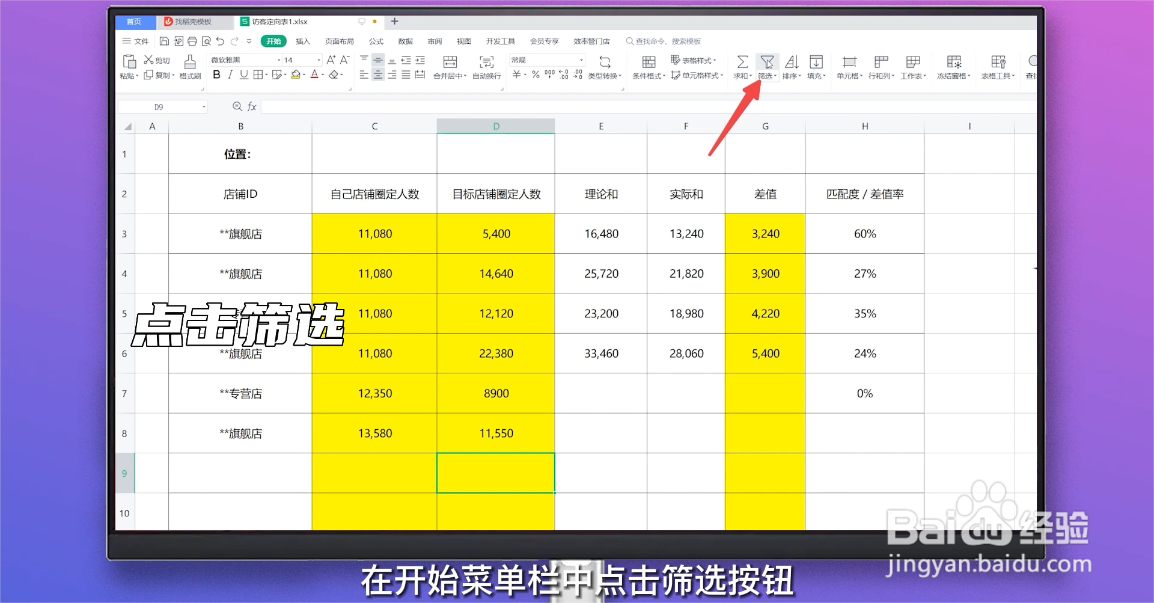This screenshot has width=1154, height=603.
Task: Toggle horizontal center alignment
Action: 377,75
